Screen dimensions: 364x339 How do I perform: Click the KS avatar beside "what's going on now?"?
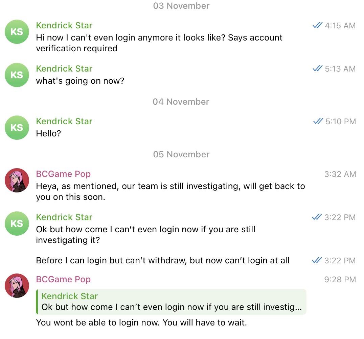[17, 75]
